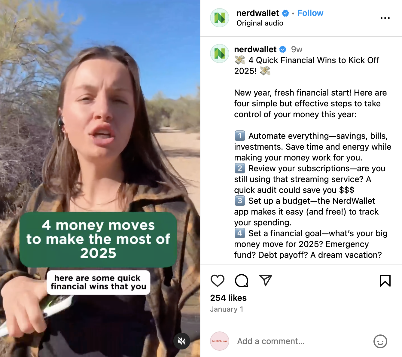Open your profile avatar by comment box
Image resolution: width=402 pixels, height=357 pixels.
click(220, 341)
